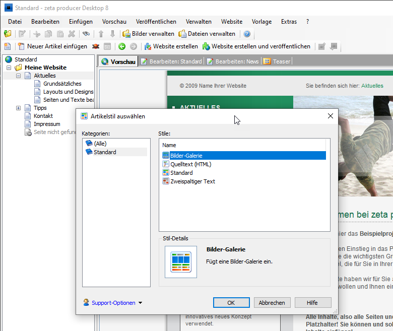Screen dimensions: 393x331
Task: Click the move down arrow icon
Action: 112,34
